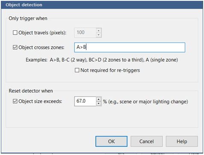Click the Only trigger when group label
This screenshot has height=155, width=204.
[x=28, y=18]
